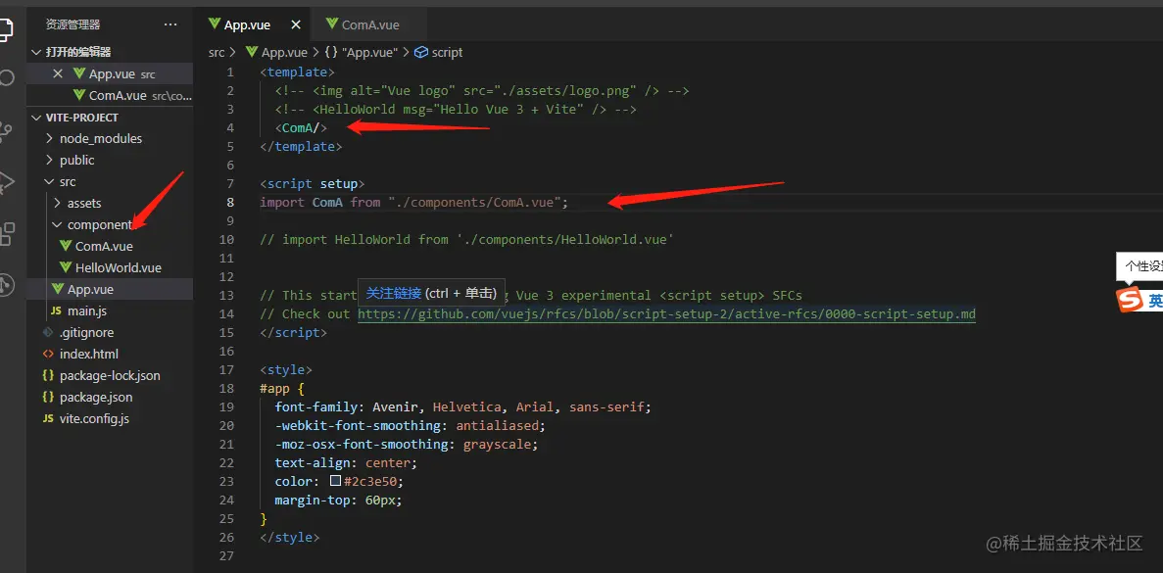The height and width of the screenshot is (573, 1163).
Task: Click line number 8 in the gutter
Action: [230, 203]
